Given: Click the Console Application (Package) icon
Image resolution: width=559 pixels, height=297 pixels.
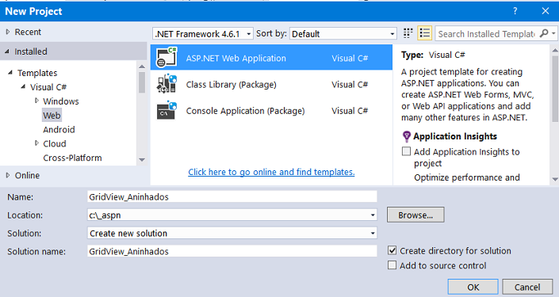Looking at the screenshot, I should tap(167, 110).
